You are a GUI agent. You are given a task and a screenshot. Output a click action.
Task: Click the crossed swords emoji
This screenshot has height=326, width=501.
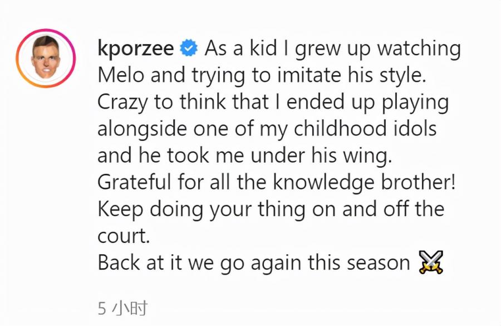(431, 262)
